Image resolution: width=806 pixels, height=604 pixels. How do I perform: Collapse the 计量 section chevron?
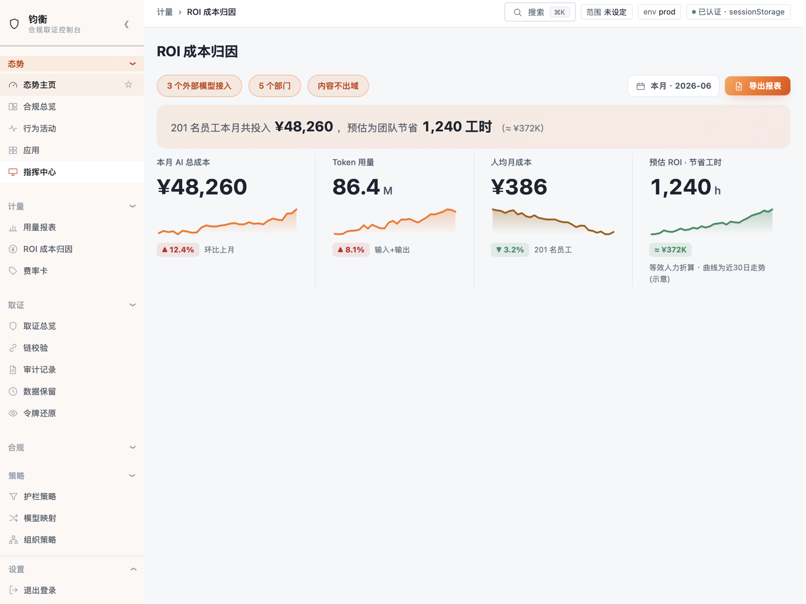133,206
